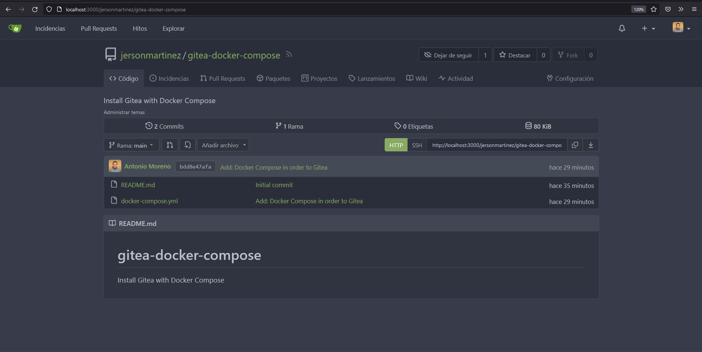Download the repository archive via download icon

pyautogui.click(x=591, y=145)
